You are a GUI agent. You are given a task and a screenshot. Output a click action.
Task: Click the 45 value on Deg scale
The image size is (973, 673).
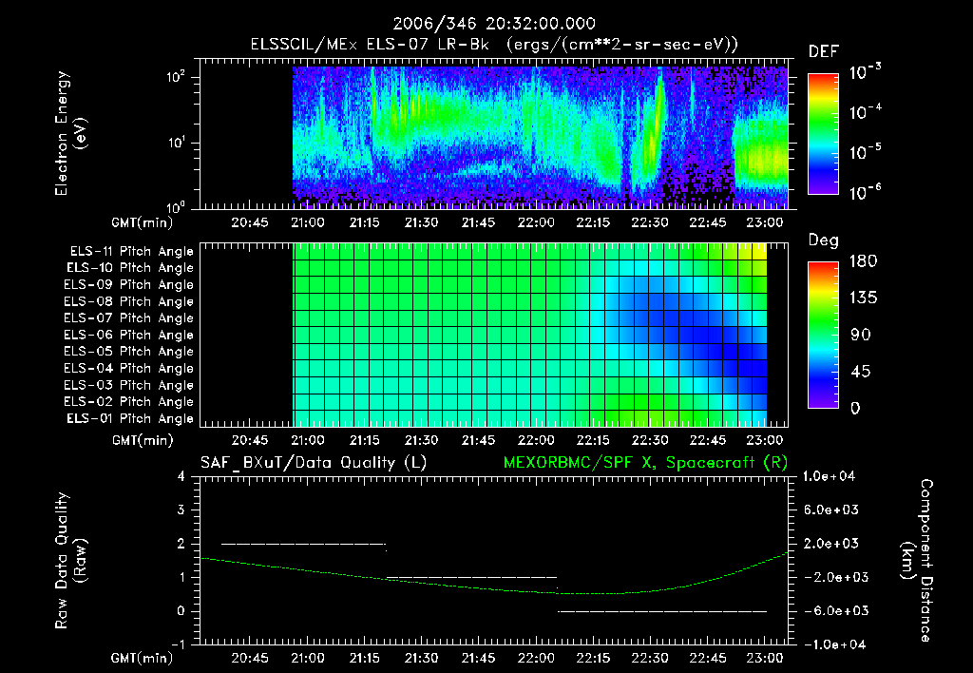click(861, 372)
